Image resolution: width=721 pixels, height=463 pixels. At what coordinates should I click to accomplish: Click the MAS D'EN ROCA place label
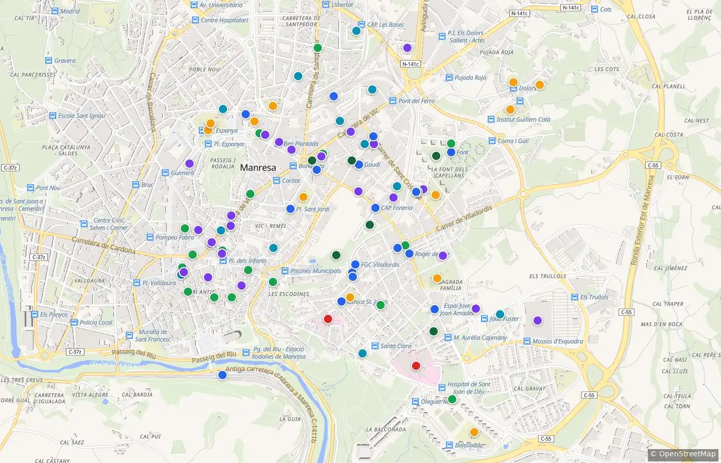[661, 324]
